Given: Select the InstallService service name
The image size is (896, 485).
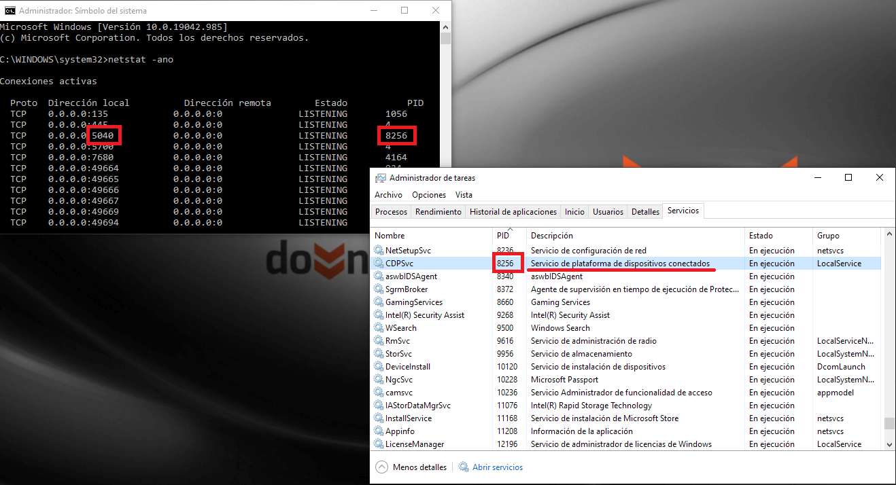Looking at the screenshot, I should [409, 418].
